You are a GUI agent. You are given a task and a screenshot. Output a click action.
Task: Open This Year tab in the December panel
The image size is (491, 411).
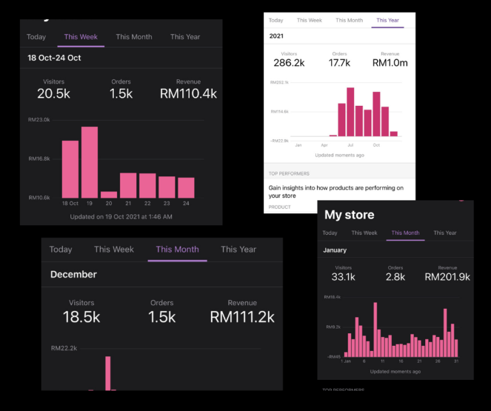pyautogui.click(x=238, y=250)
